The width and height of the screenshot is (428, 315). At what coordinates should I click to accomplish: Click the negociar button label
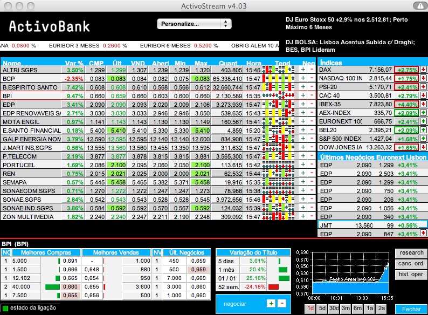coord(234,304)
